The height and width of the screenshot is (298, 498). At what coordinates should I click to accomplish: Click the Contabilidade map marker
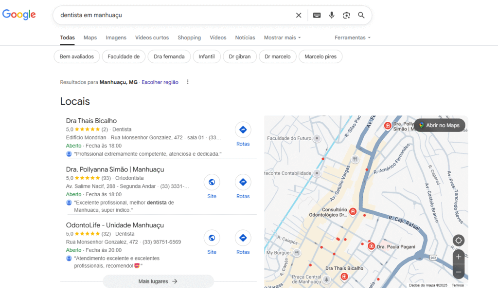coord(317,173)
